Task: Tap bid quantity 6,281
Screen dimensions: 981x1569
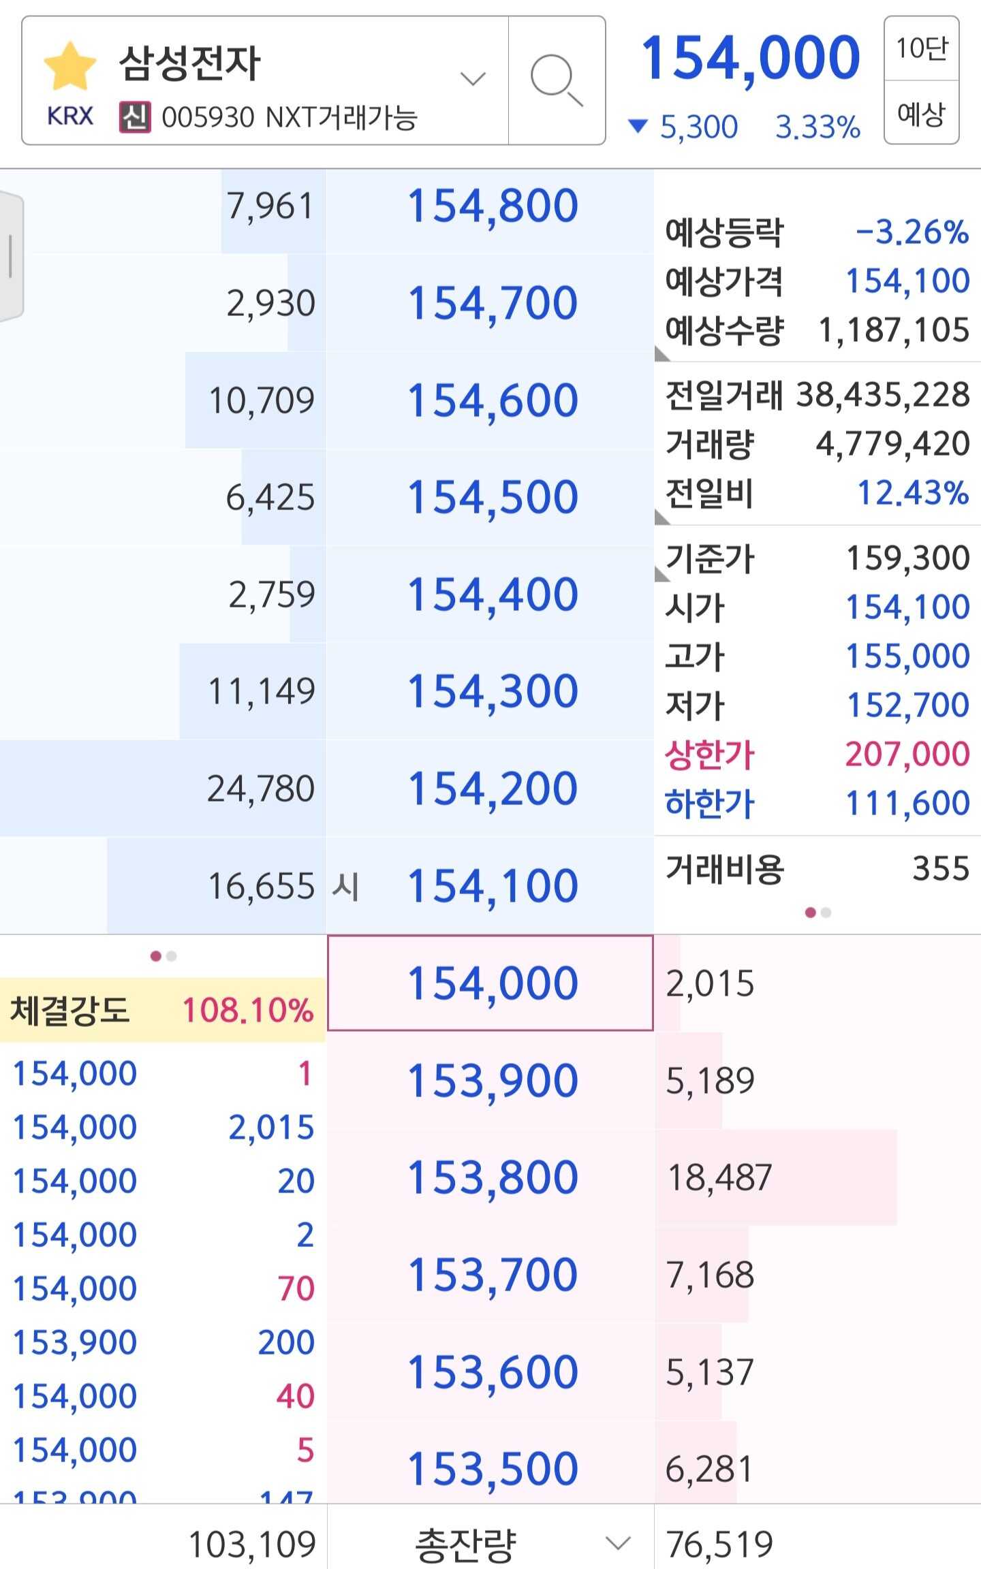Action: [709, 1469]
